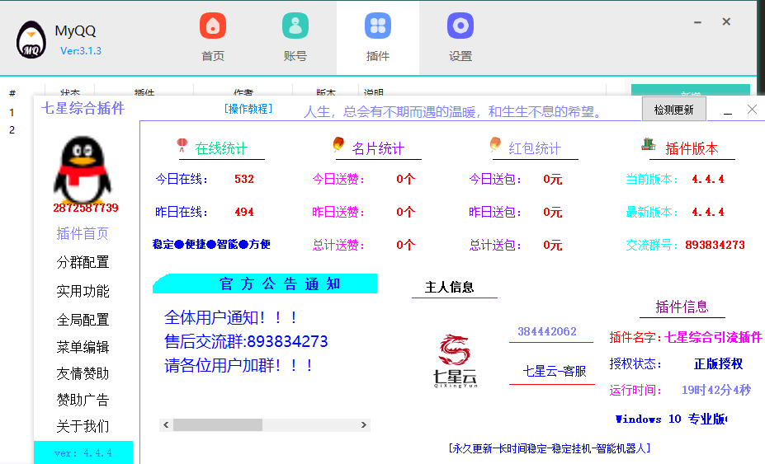This screenshot has width=765, height=464.
Task: Click the MyQQ penguin logo
Action: 31,40
